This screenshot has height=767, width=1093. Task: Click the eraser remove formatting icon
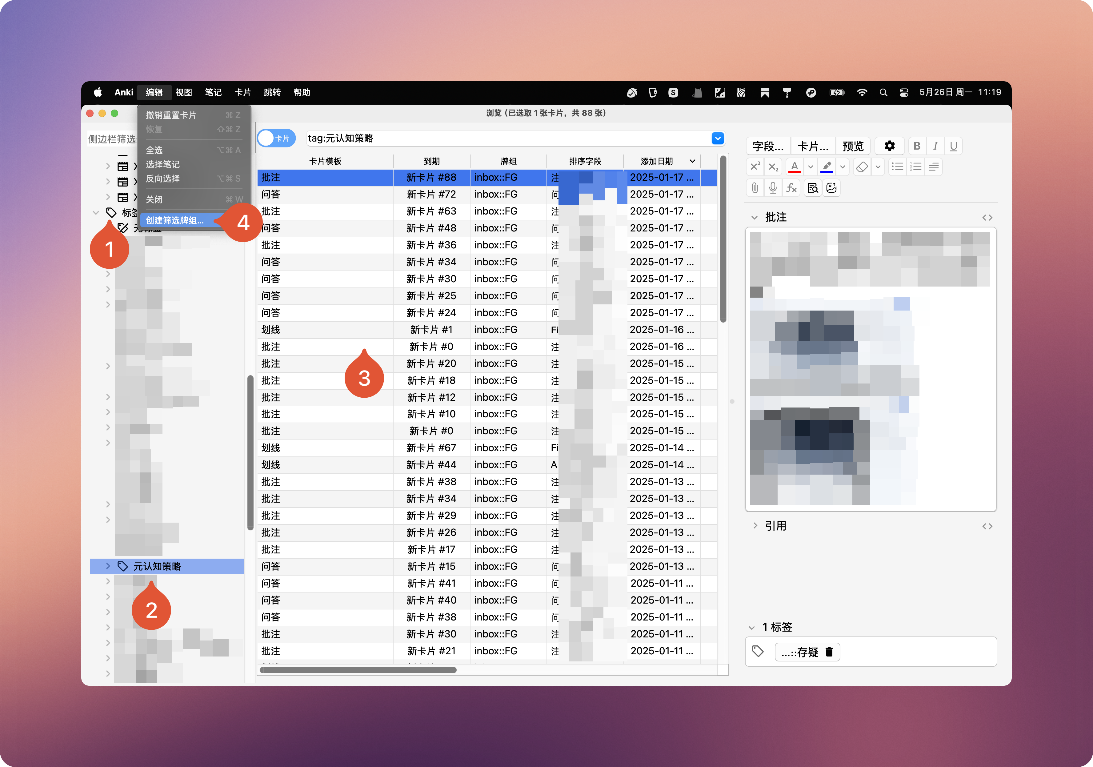[862, 167]
